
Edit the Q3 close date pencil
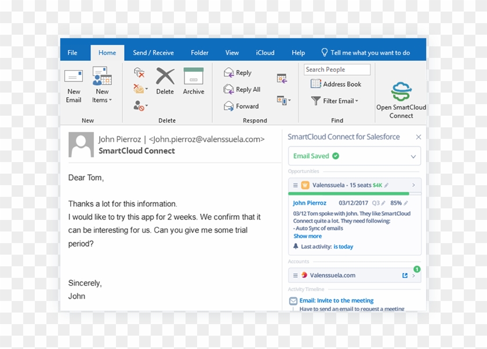pyautogui.click(x=383, y=203)
